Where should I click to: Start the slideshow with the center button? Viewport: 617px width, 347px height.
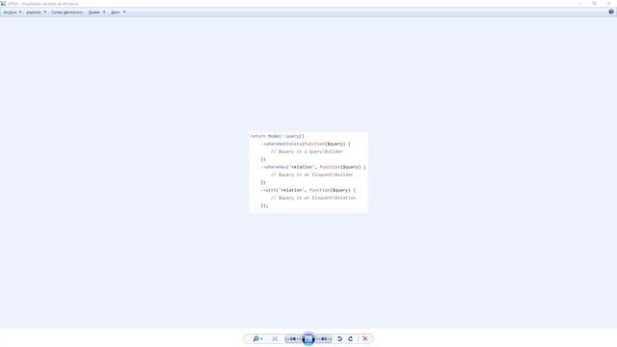pos(308,338)
